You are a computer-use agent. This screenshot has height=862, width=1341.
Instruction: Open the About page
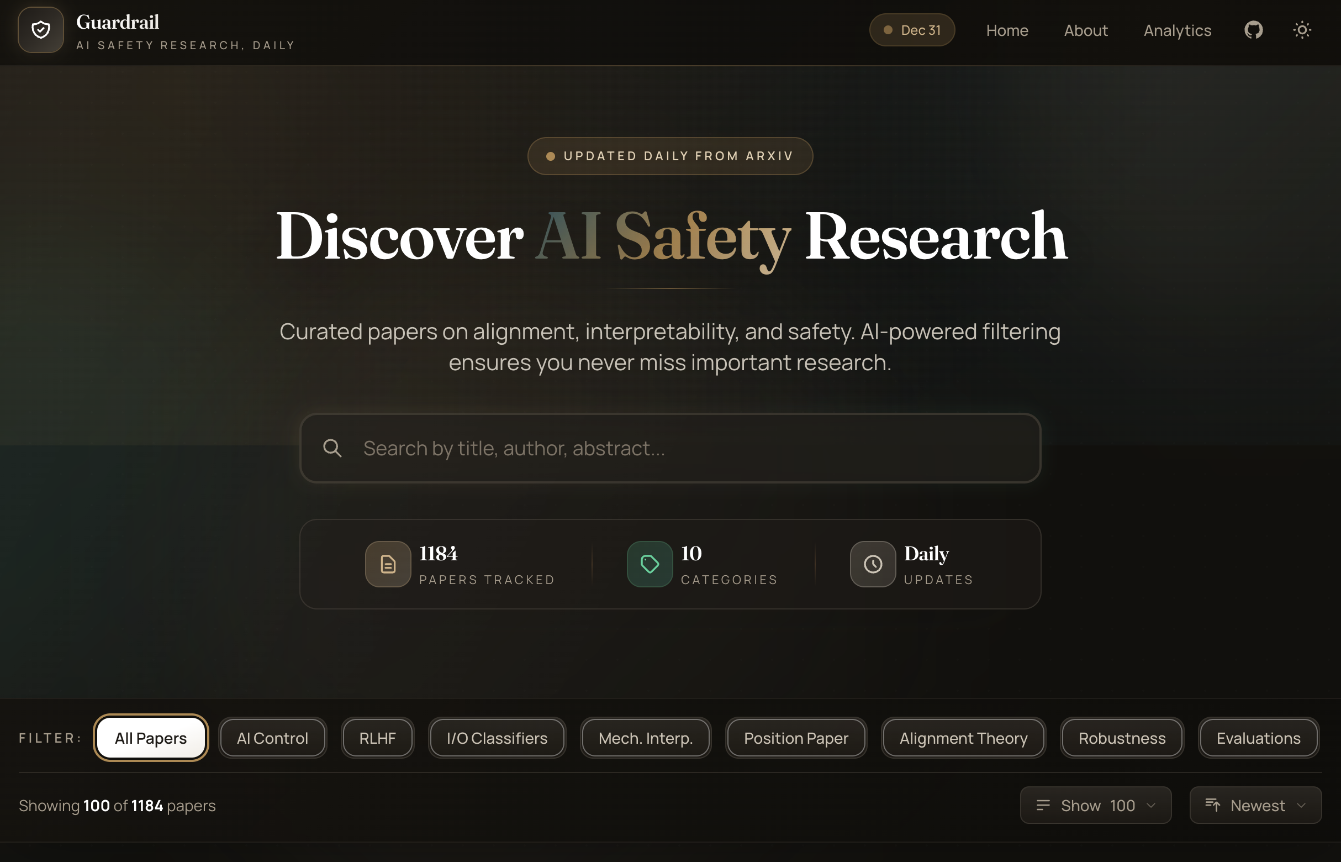point(1085,30)
